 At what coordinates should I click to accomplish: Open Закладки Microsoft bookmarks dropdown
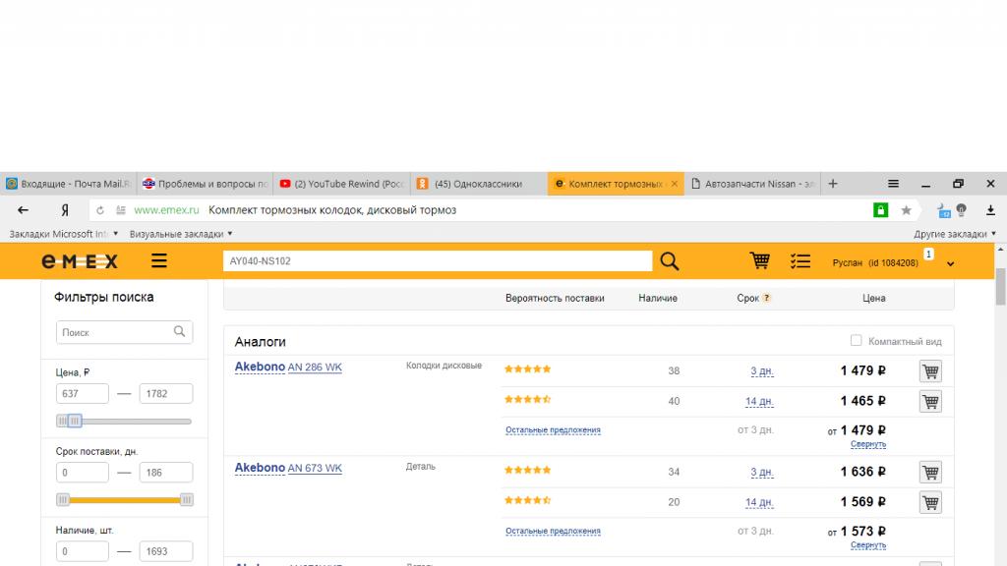[64, 234]
